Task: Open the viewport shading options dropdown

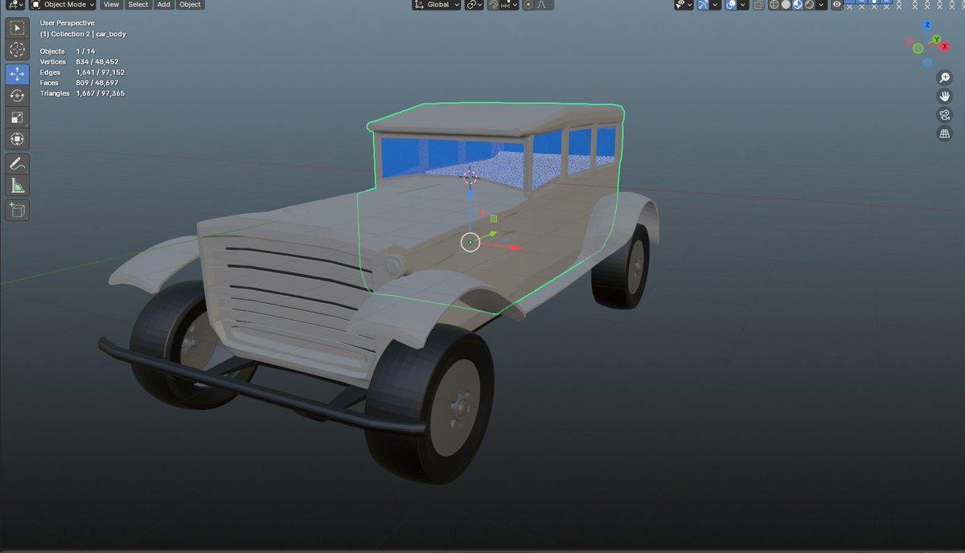Action: [x=820, y=5]
